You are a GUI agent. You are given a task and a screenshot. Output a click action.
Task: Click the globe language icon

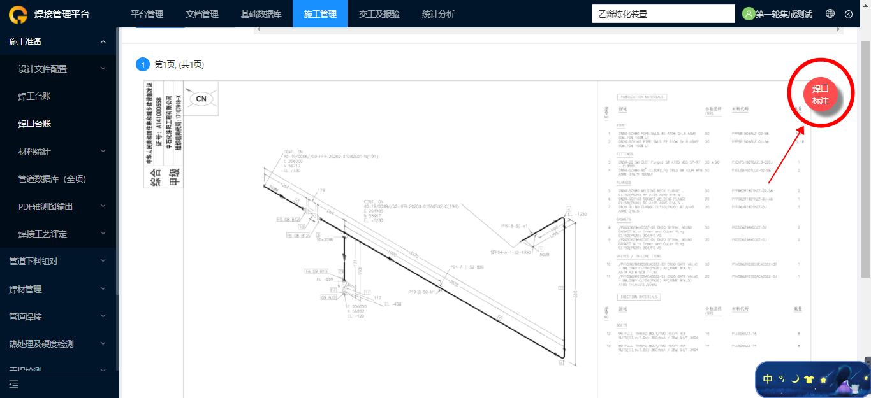(830, 14)
